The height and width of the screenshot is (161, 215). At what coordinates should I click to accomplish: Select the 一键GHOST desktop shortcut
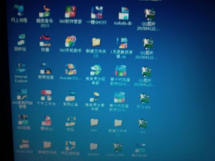click(97, 15)
